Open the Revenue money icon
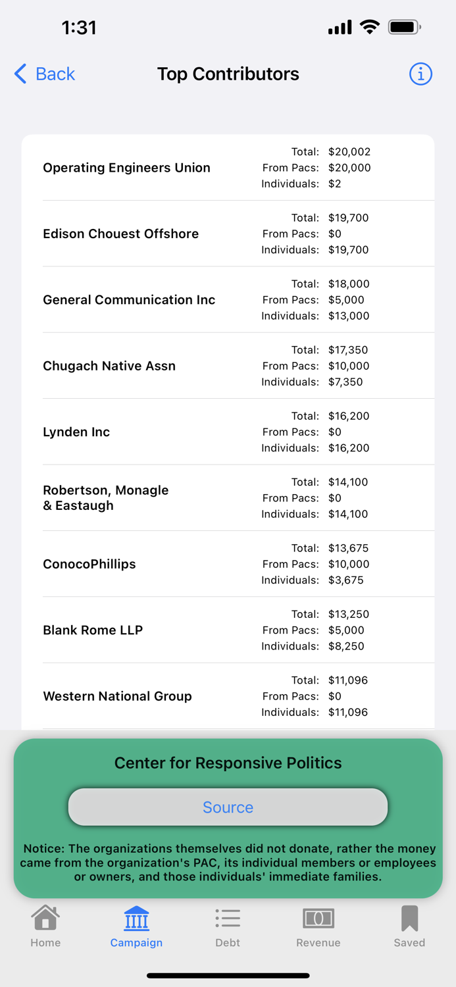 318,919
